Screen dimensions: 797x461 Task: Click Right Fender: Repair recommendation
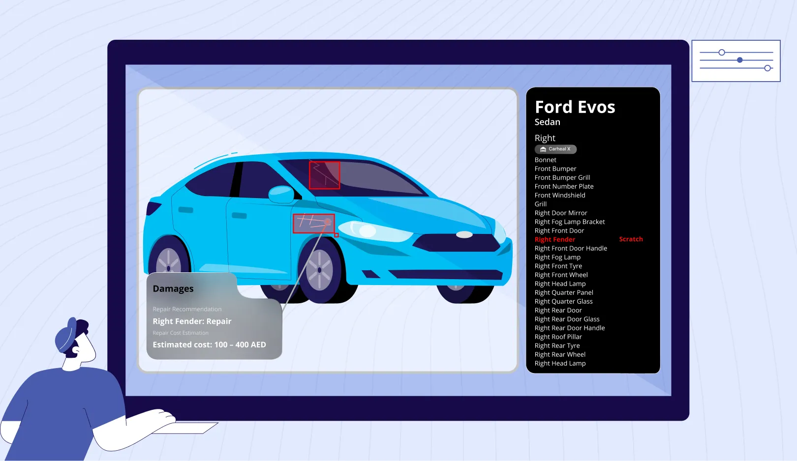[x=192, y=321]
